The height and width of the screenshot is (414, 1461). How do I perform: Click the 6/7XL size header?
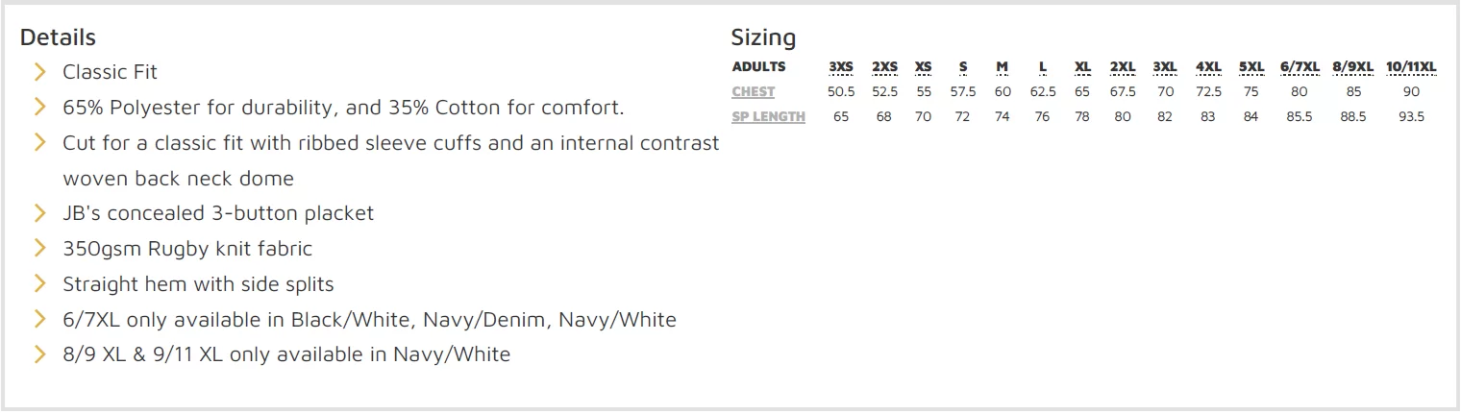coord(1300,67)
